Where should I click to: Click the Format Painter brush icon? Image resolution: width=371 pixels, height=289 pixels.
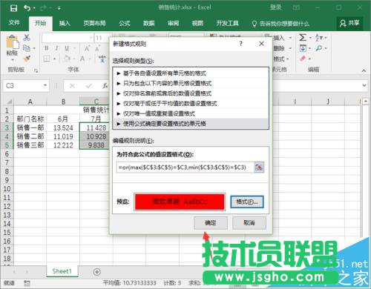(x=27, y=59)
